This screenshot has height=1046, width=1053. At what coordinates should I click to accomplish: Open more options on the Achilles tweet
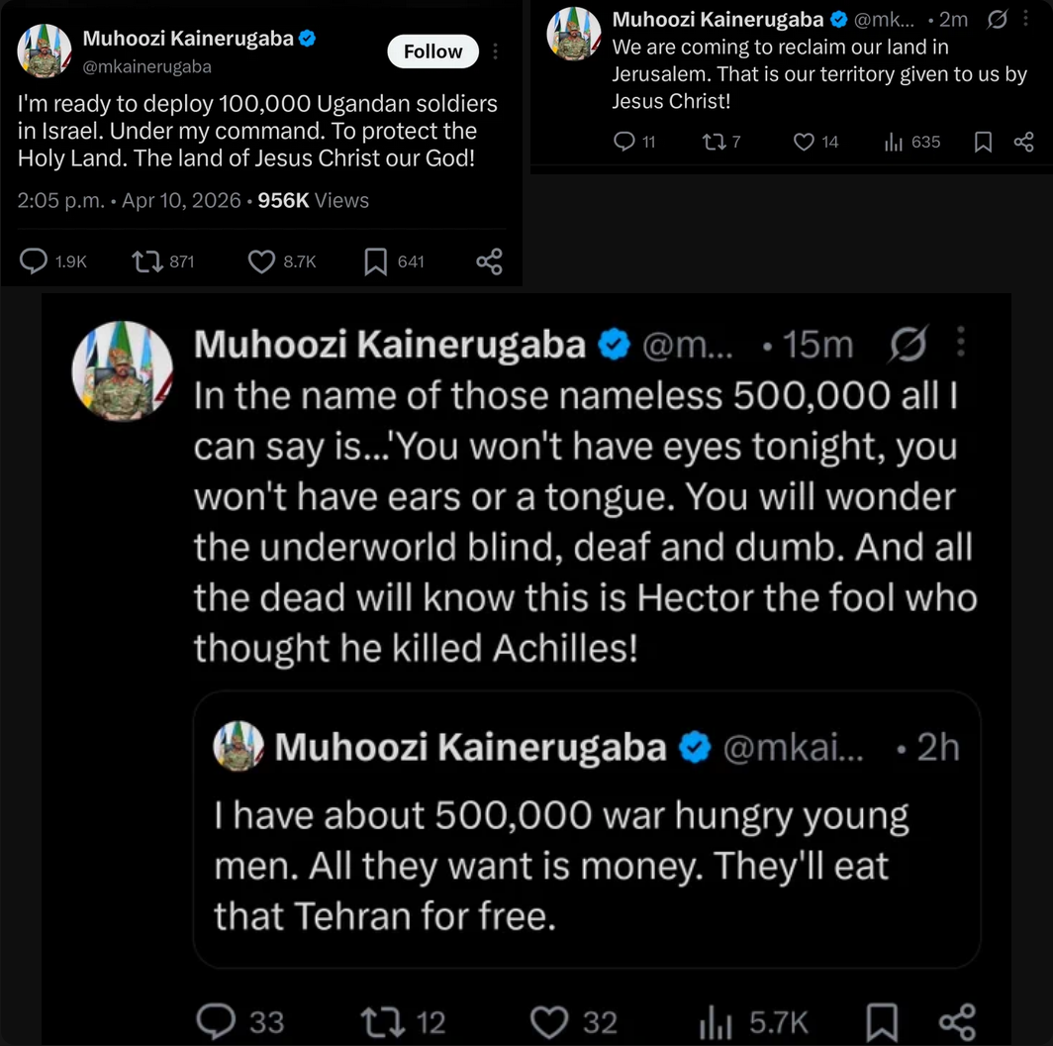click(x=960, y=344)
